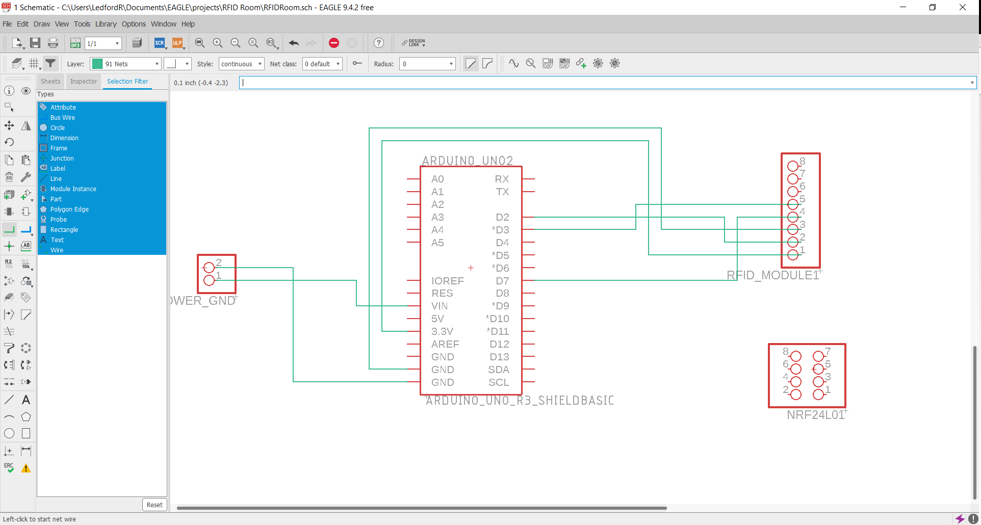Viewport: 981px width, 525px height.
Task: Undo the last action
Action: tap(294, 43)
